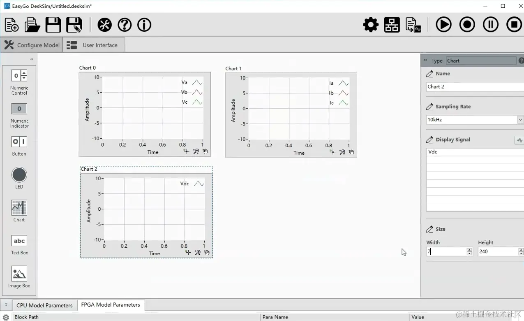Viewport: 524px width, 321px height.
Task: Open the wrench-and-screwdriver tools icon
Action: tap(104, 25)
